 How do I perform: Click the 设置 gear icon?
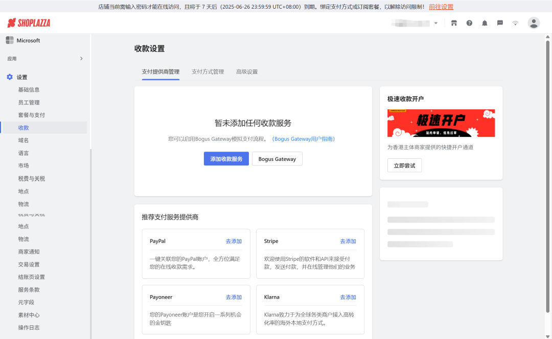[10, 77]
